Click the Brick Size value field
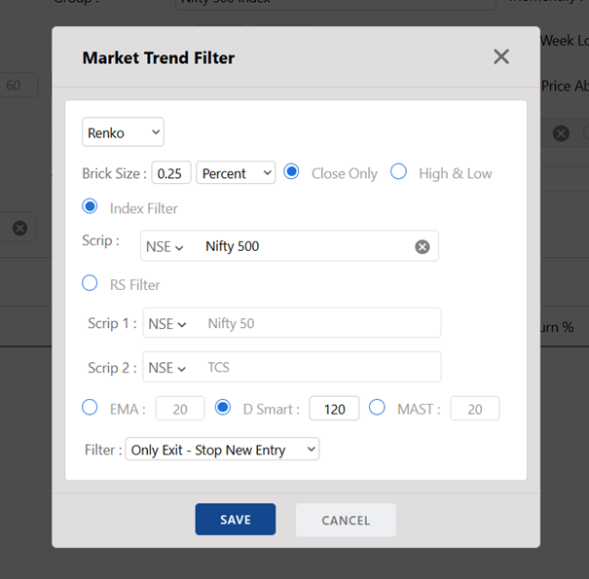Image resolution: width=589 pixels, height=579 pixels. [171, 172]
